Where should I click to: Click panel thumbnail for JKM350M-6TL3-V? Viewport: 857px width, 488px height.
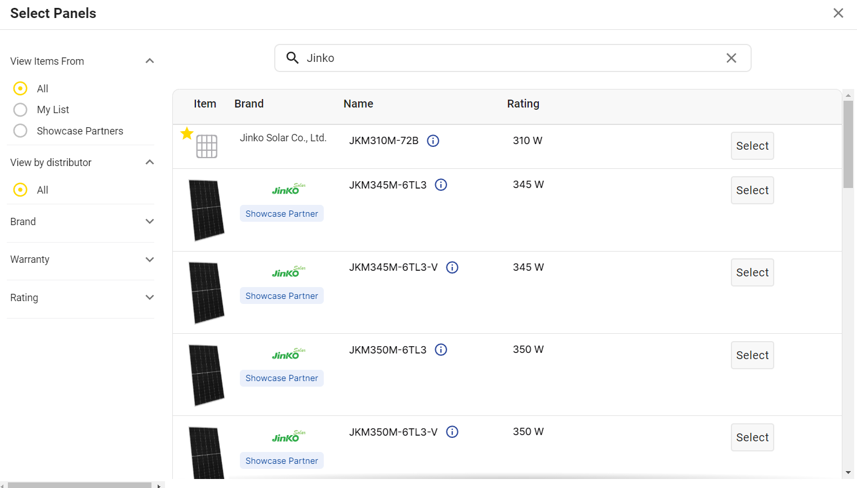tap(206, 453)
